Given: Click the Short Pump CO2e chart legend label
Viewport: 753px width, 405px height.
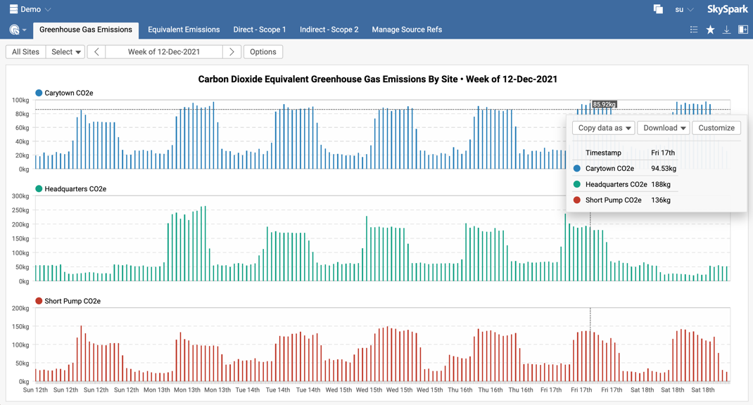Looking at the screenshot, I should click(72, 302).
